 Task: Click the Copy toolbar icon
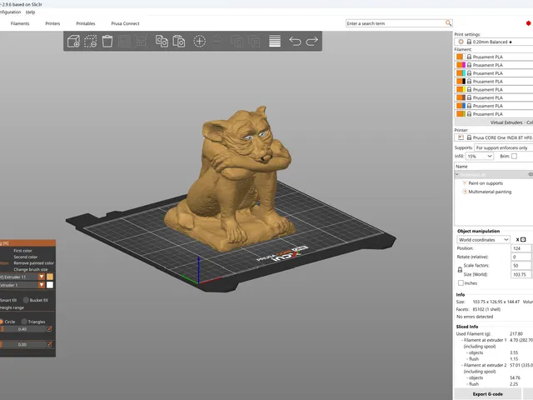[162, 41]
